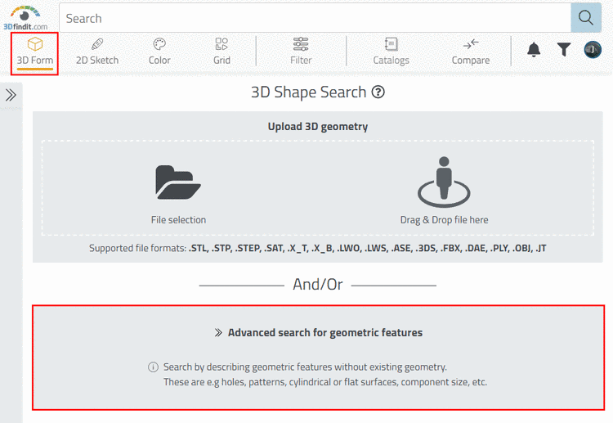Image resolution: width=613 pixels, height=423 pixels.
Task: Click the File selection label
Action: point(178,219)
